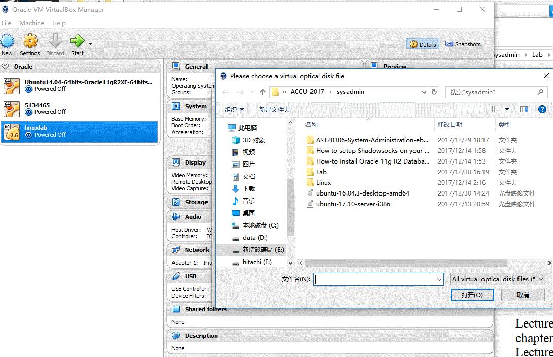Click 新建文件夹 button
Image resolution: width=553 pixels, height=357 pixels.
(x=274, y=110)
